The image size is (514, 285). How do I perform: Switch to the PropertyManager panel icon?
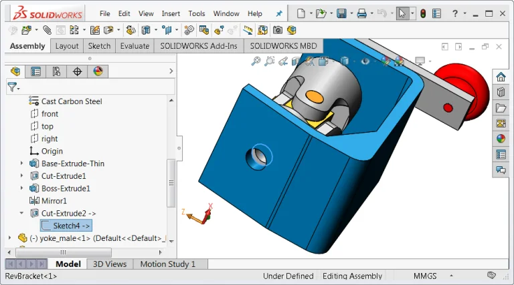(x=36, y=71)
